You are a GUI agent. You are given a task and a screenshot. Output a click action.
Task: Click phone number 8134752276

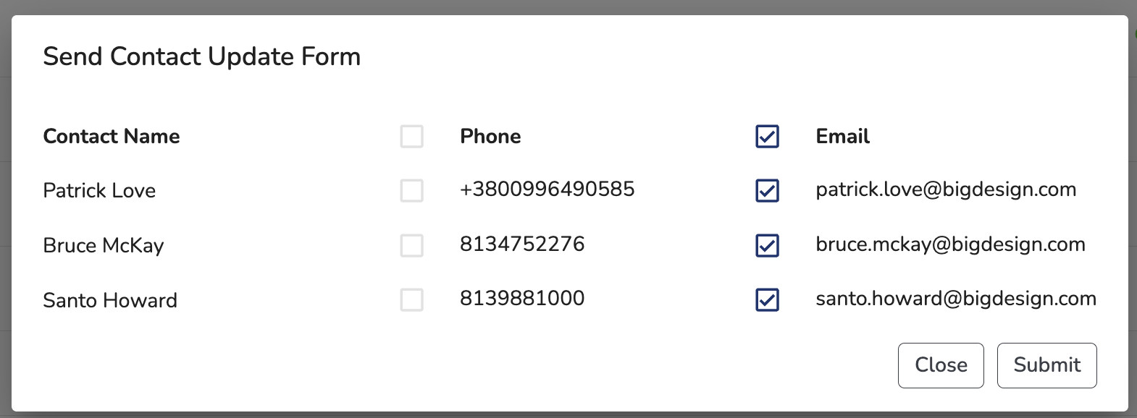click(522, 244)
